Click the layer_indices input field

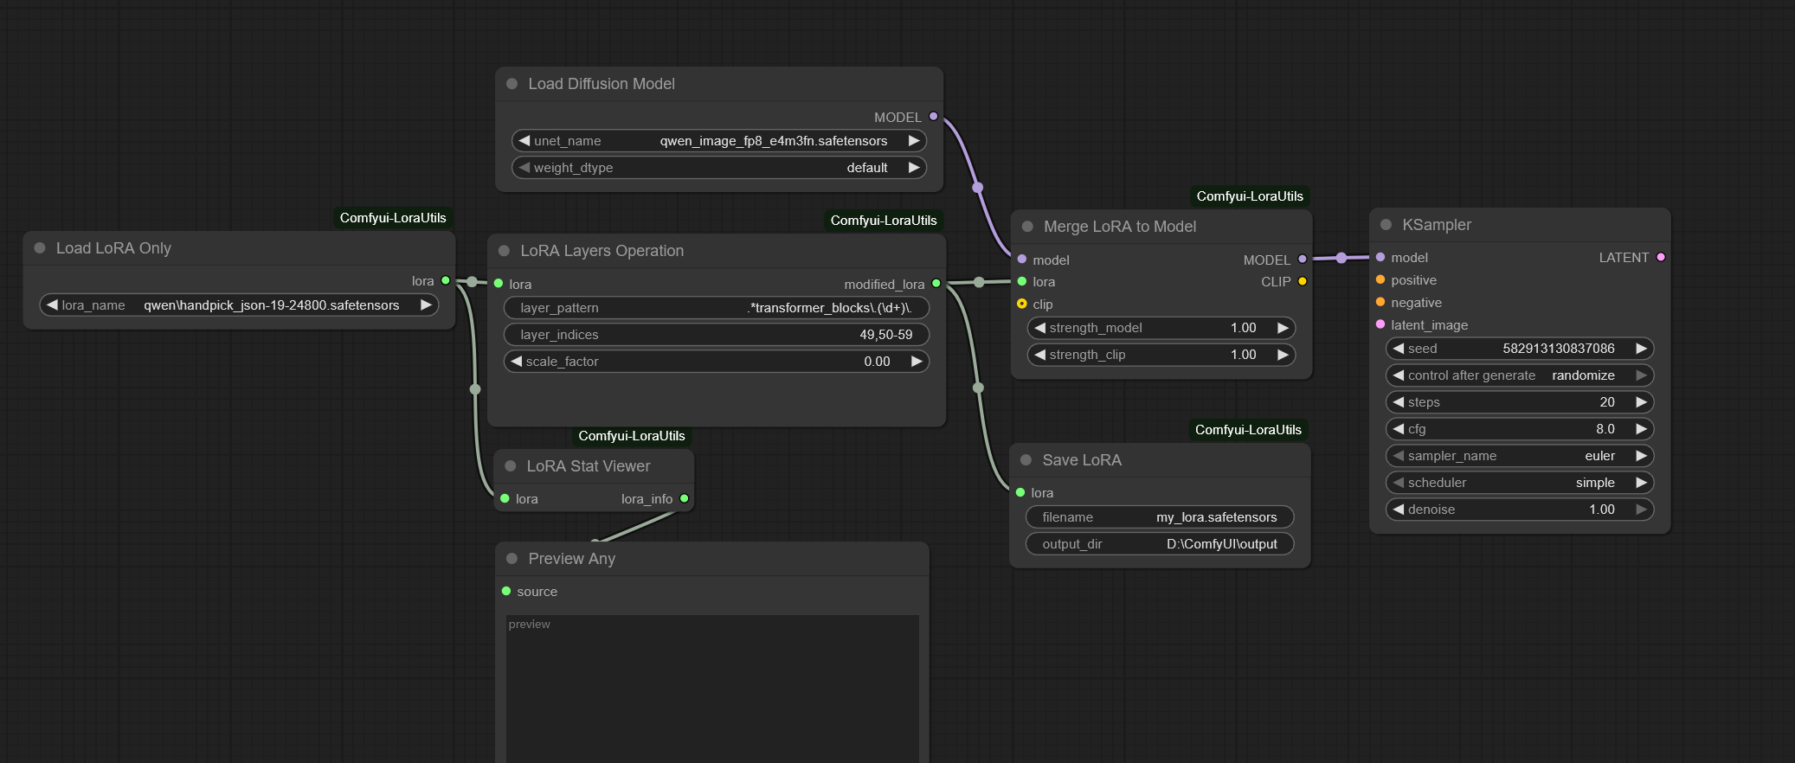click(717, 335)
